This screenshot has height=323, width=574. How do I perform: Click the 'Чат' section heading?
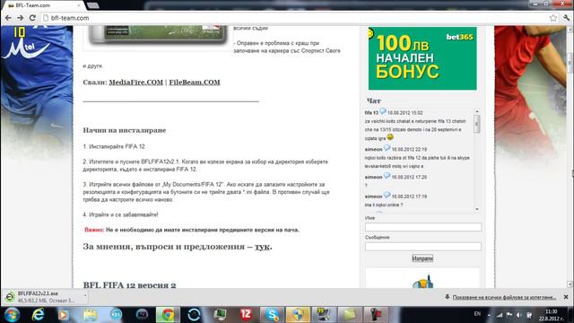[x=374, y=100]
